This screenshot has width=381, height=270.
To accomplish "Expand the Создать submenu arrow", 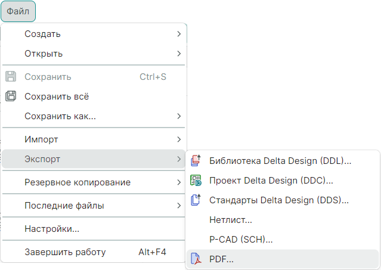I will pyautogui.click(x=179, y=34).
